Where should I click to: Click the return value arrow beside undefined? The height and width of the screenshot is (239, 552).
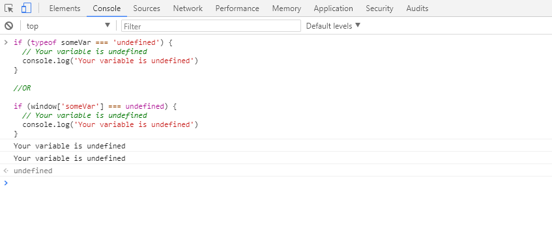(6, 171)
